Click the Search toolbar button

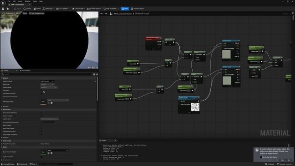point(27,9)
